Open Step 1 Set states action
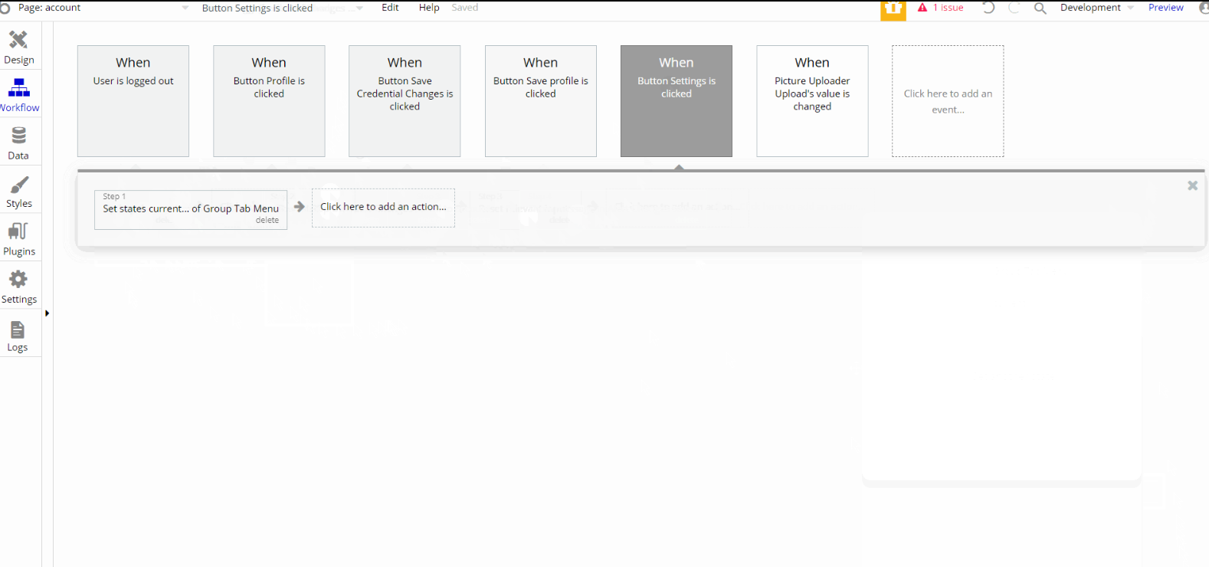The height and width of the screenshot is (567, 1209). 191,208
